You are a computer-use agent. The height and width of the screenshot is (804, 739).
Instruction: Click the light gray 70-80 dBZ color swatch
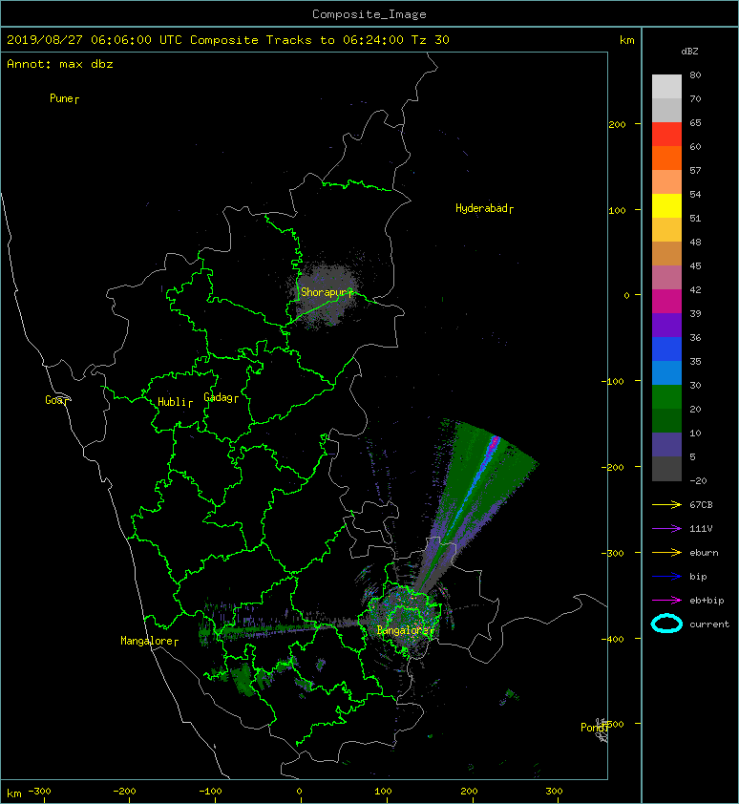(x=666, y=87)
